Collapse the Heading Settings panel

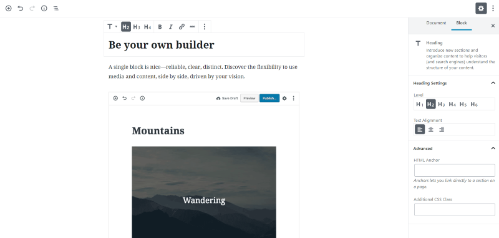(x=493, y=83)
